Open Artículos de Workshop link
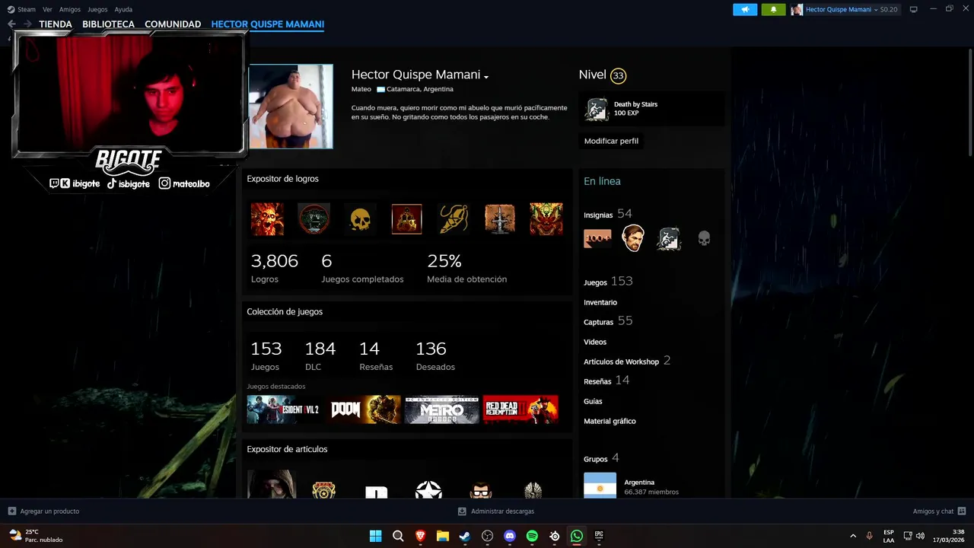Image resolution: width=974 pixels, height=548 pixels. point(627,361)
